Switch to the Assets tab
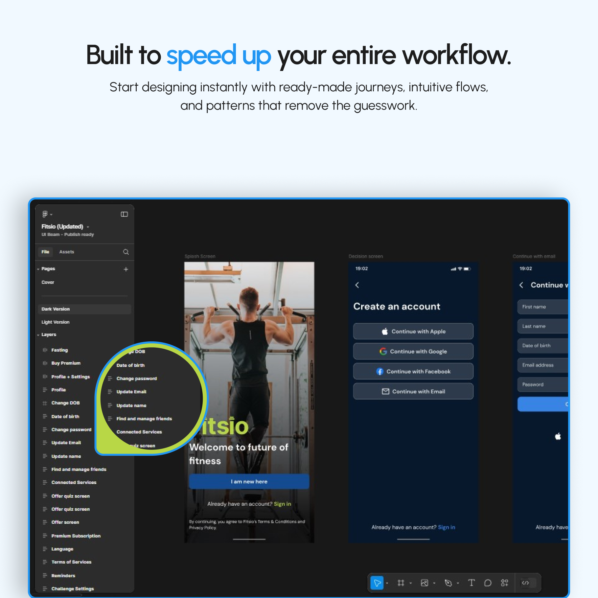Screen dimensions: 598x598 (x=67, y=252)
